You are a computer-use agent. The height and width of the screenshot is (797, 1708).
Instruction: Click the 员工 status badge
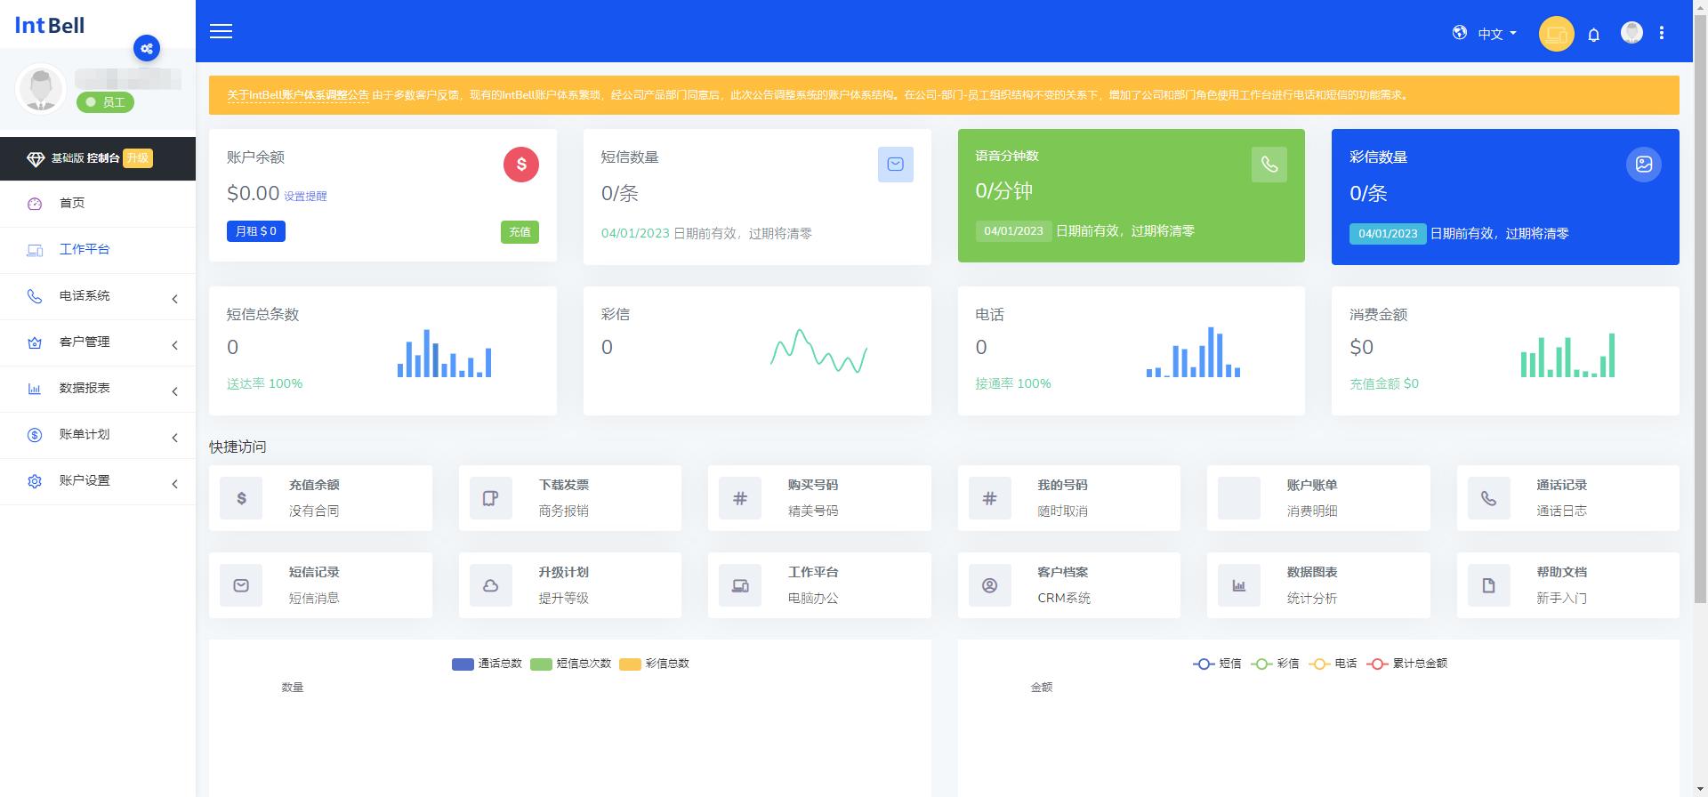[x=106, y=102]
